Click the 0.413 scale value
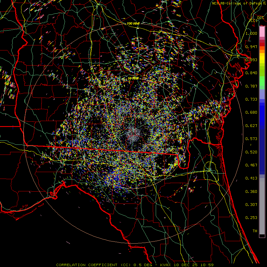This screenshot has height=267, width=267. point(251,178)
